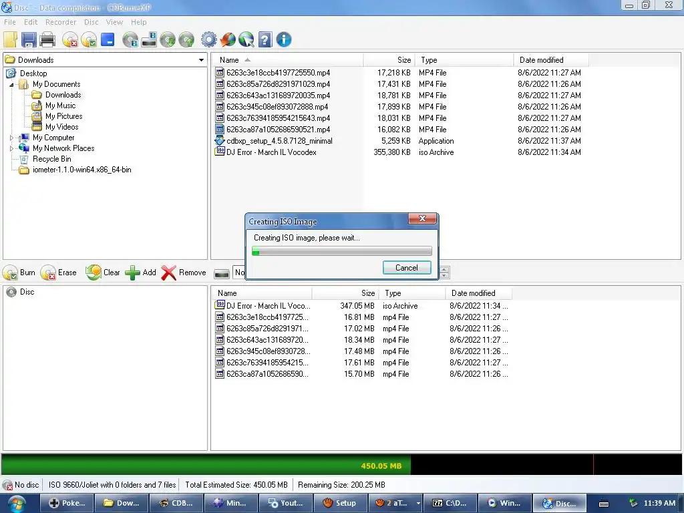
Task: Close the Creating ISO Image dialog
Action: point(422,218)
